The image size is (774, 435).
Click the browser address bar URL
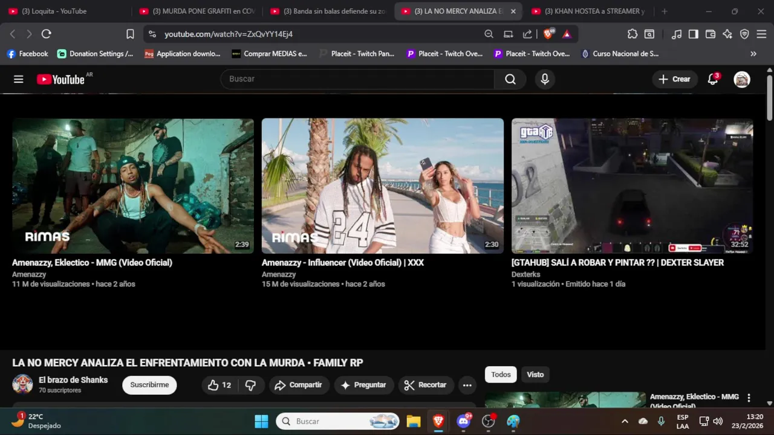(x=229, y=34)
